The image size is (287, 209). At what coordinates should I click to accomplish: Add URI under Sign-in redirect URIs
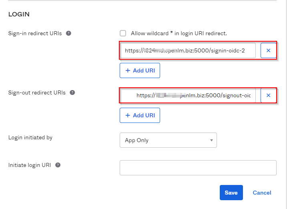coord(140,70)
